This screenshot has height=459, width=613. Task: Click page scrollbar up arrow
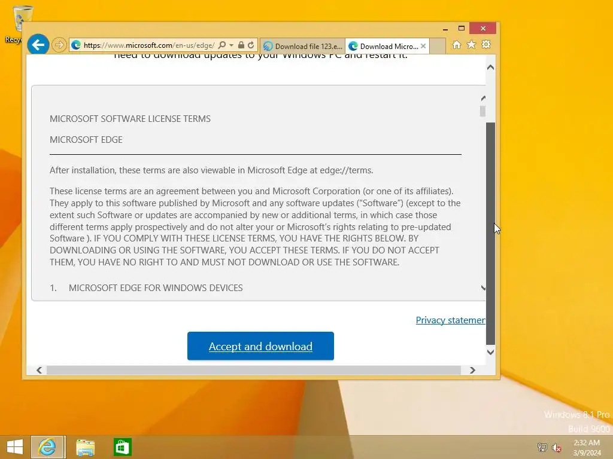coord(491,67)
